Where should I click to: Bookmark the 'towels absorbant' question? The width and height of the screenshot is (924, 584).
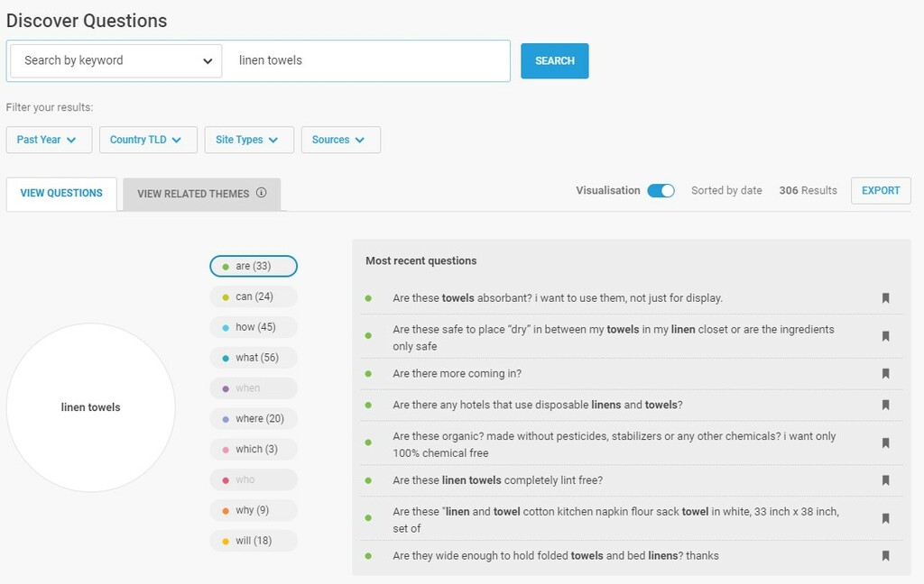click(885, 298)
